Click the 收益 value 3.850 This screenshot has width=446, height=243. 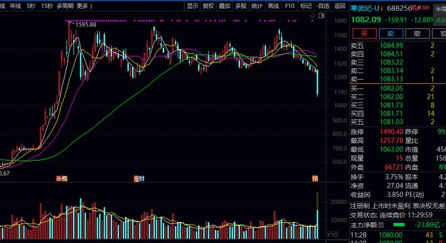(395, 194)
